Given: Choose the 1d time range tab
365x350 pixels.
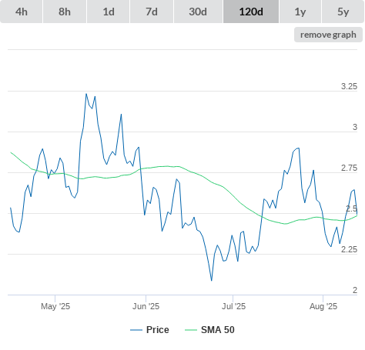Looking at the screenshot, I should point(109,12).
